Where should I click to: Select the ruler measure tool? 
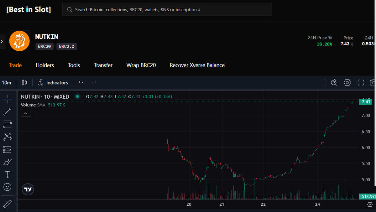[8, 204]
